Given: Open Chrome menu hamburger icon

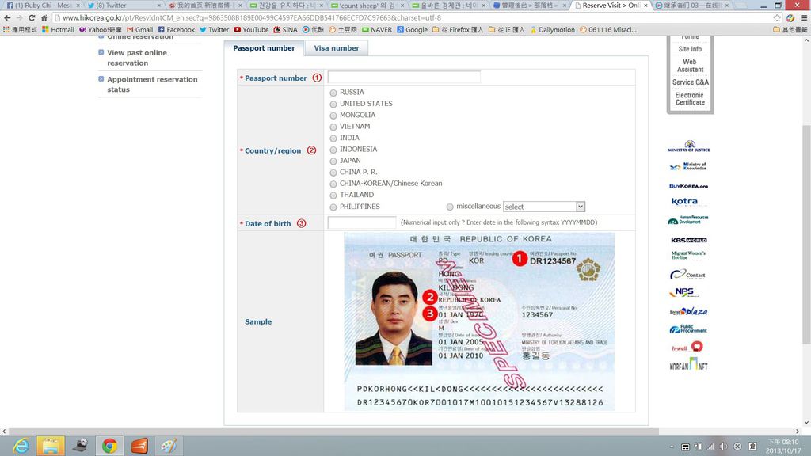Looking at the screenshot, I should pos(804,17).
